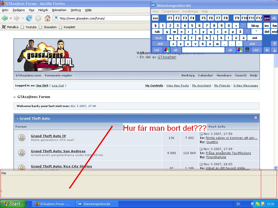Switch to Skärmtangentbordet in the taskbar
Image resolution: width=278 pixels, height=208 pixels.
click(x=97, y=204)
